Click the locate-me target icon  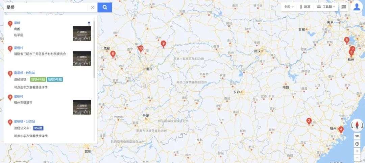pos(357,144)
